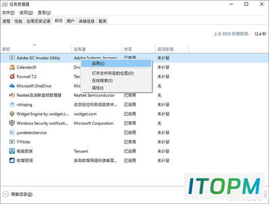269x204 pixels.
Task: Select the Foxmail 7.2 red icon
Action: pyautogui.click(x=12, y=76)
